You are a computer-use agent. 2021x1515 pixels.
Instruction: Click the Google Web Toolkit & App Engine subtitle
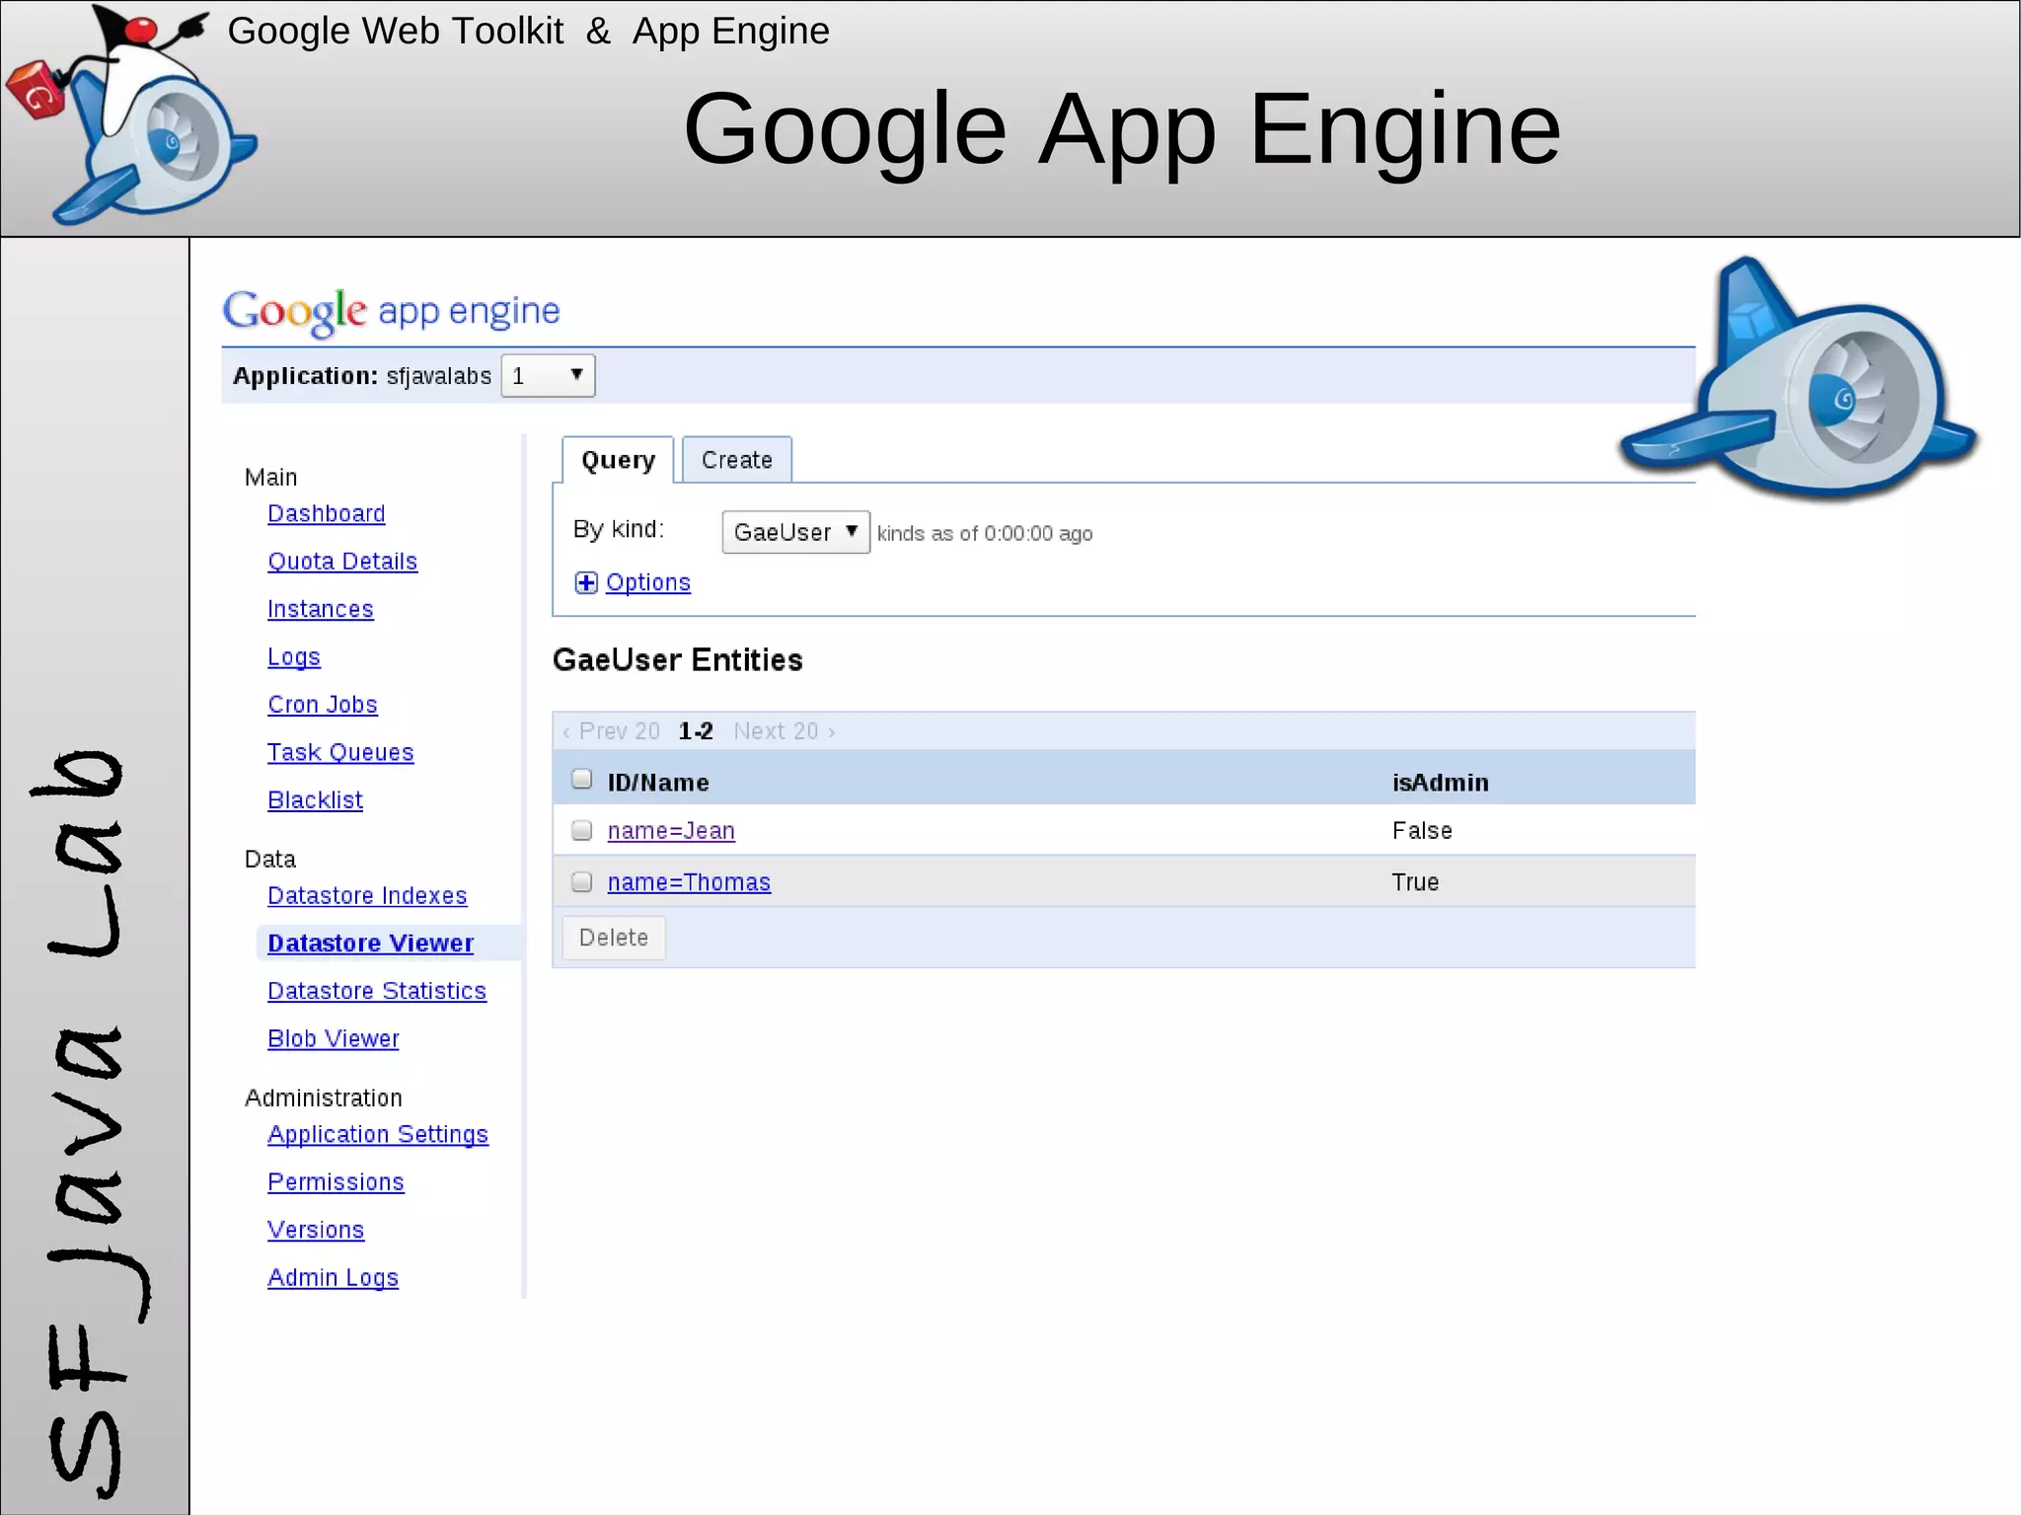point(529,32)
